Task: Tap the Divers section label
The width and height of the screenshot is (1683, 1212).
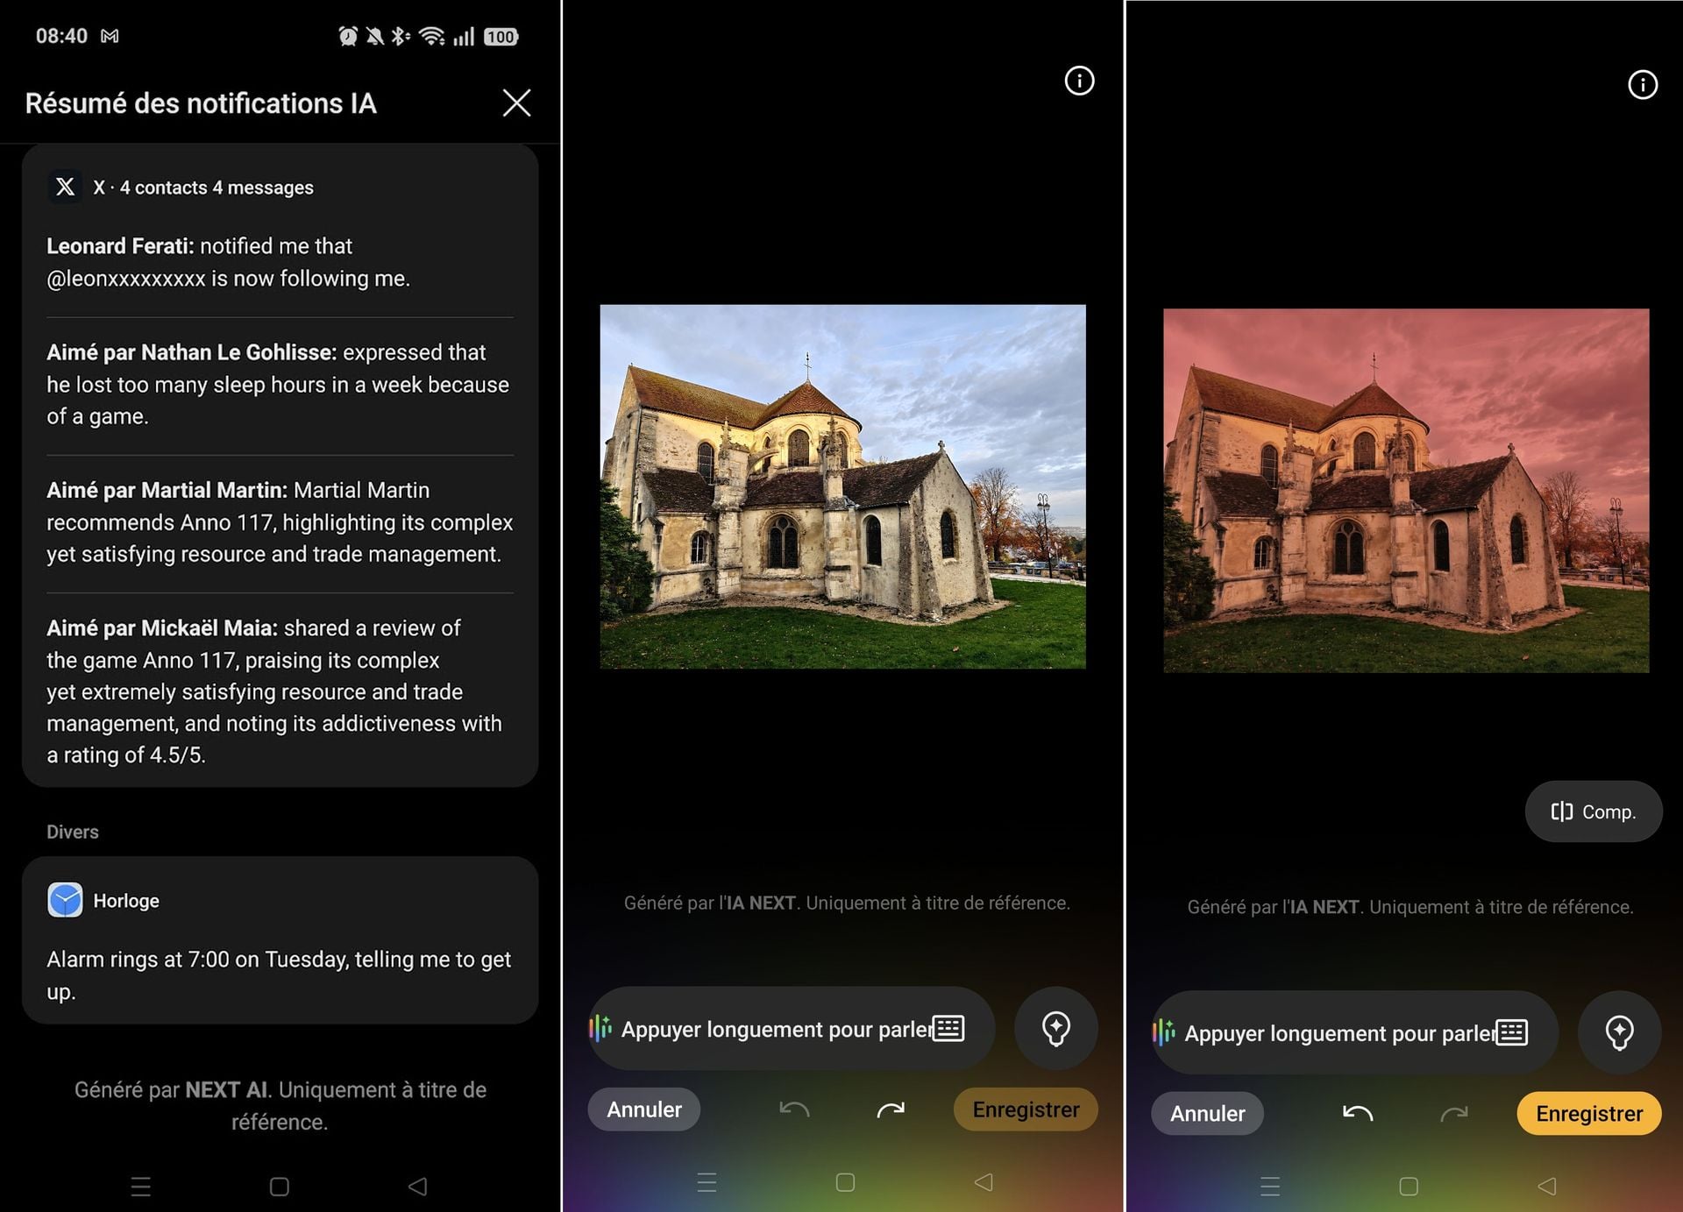Action: (73, 832)
